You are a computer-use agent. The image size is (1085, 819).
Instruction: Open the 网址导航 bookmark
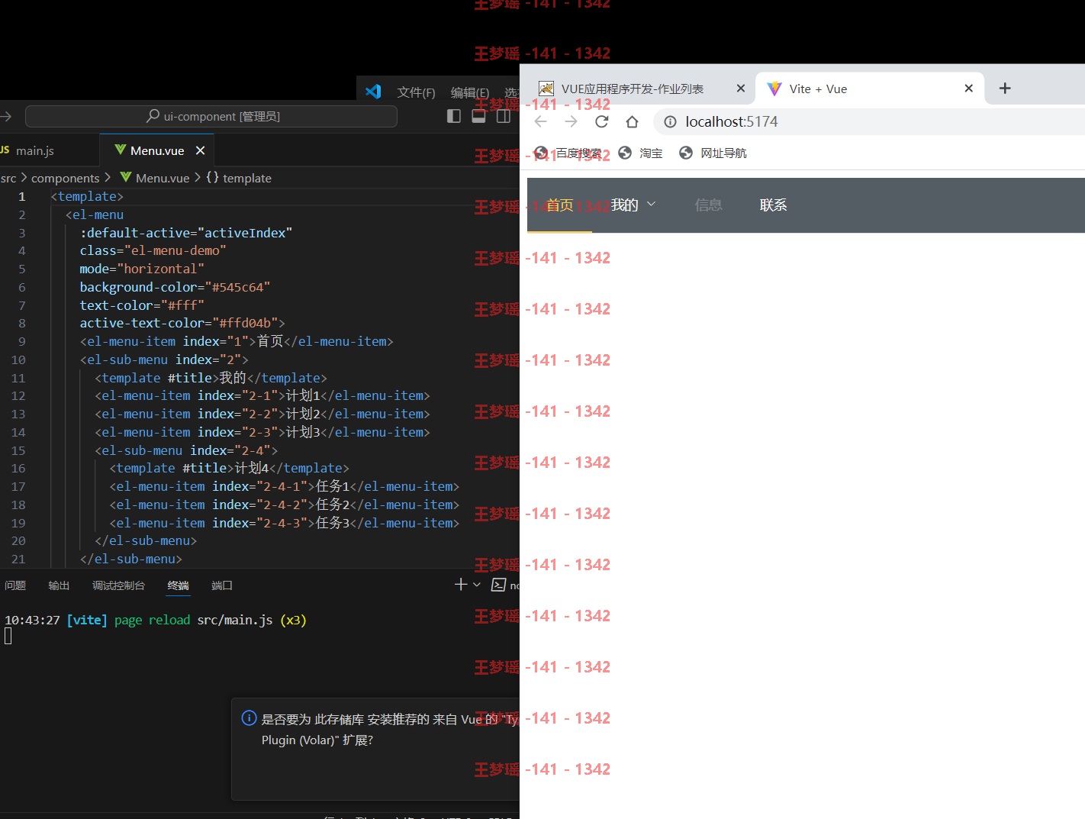click(713, 153)
